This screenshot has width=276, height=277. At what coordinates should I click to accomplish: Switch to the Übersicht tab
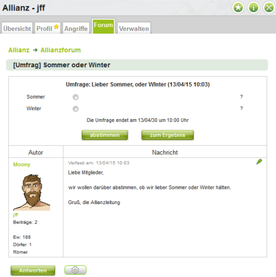point(17,28)
